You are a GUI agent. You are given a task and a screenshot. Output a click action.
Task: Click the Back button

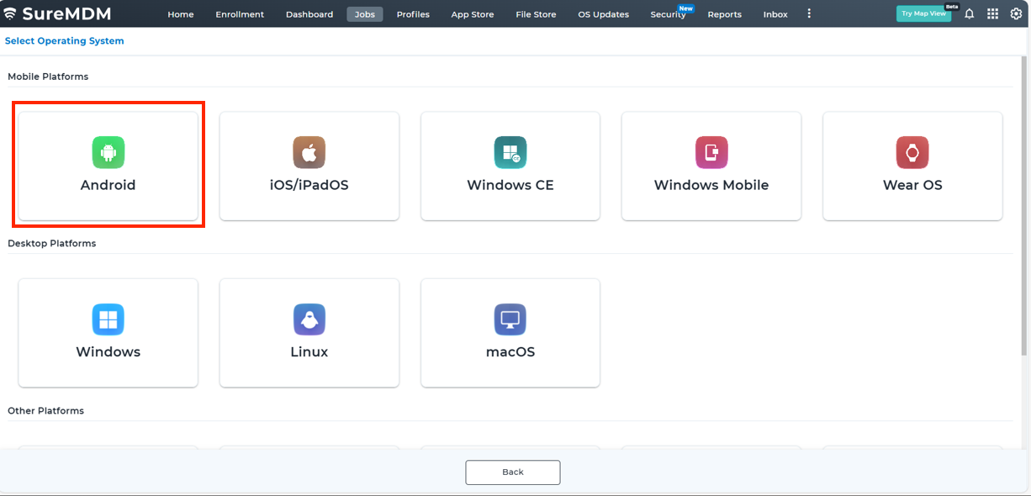click(512, 472)
